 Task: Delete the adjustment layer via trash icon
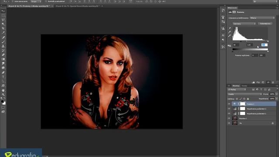tap(273, 82)
